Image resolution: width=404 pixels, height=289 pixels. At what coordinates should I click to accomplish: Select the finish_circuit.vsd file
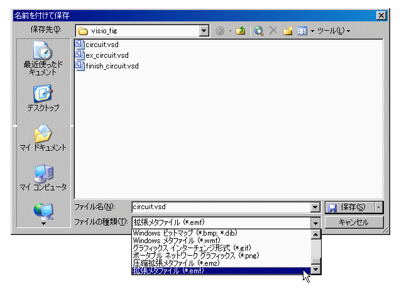(111, 66)
